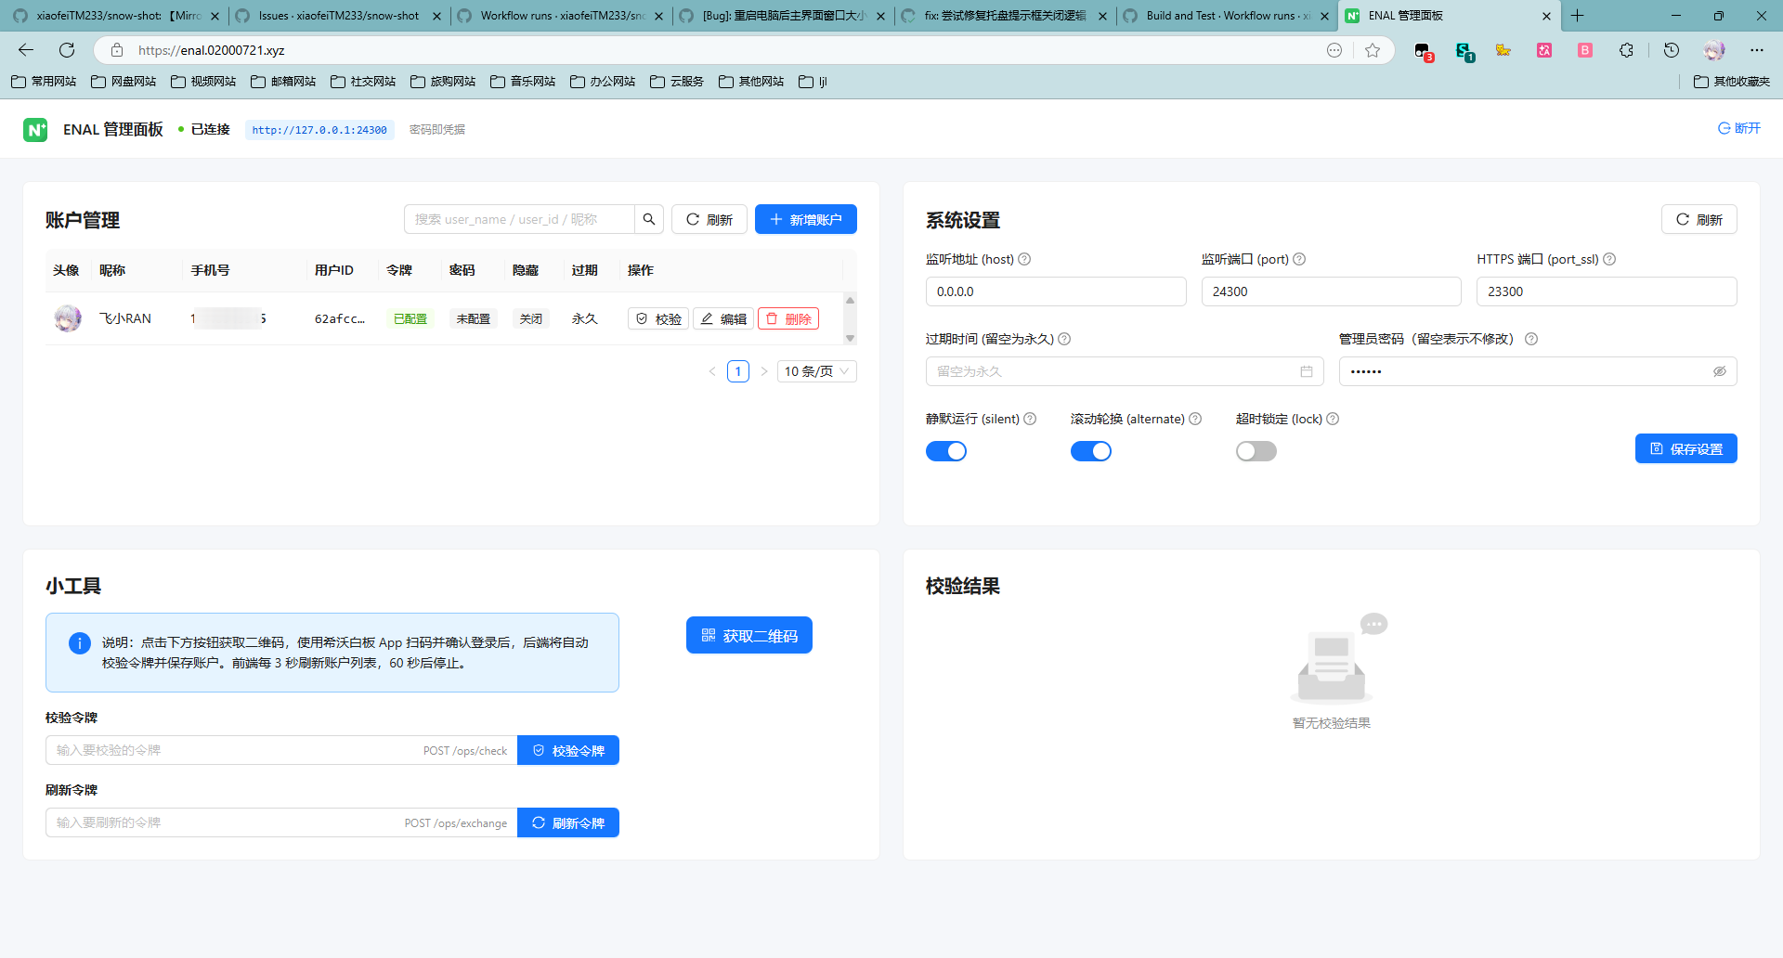
Task: Click the help icon next to 监听端口 (port)
Action: point(1299,259)
